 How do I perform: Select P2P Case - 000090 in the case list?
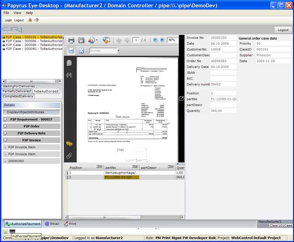(x=32, y=49)
